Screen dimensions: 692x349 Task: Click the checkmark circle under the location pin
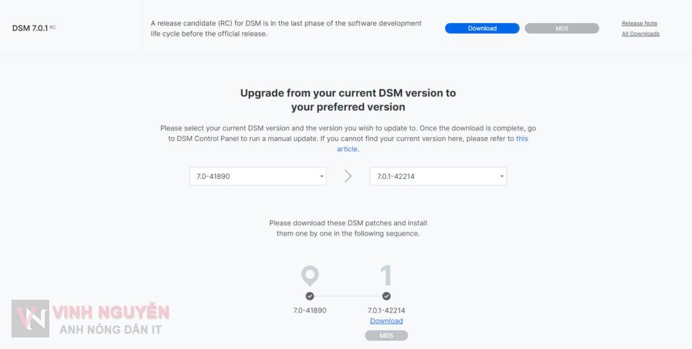tap(310, 296)
